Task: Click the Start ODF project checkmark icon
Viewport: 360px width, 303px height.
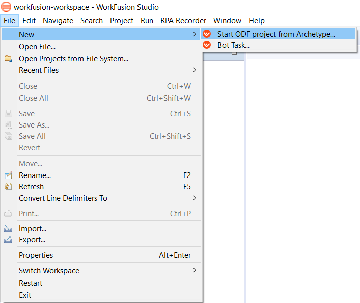Action: [x=207, y=34]
